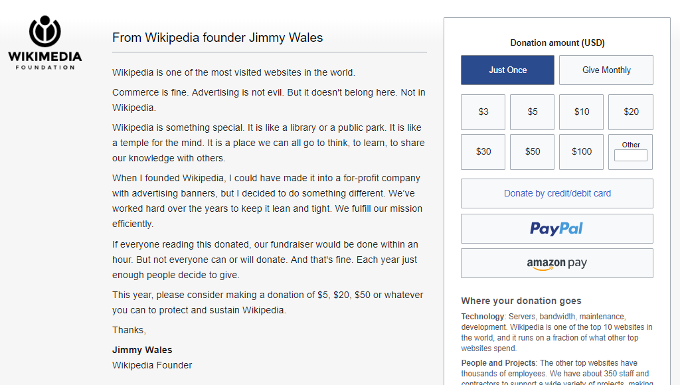Select the $30 donation amount

click(483, 151)
